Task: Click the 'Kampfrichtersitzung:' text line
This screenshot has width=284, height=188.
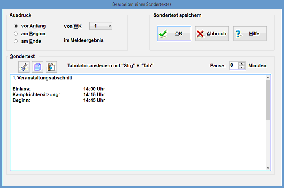Action: [36, 95]
